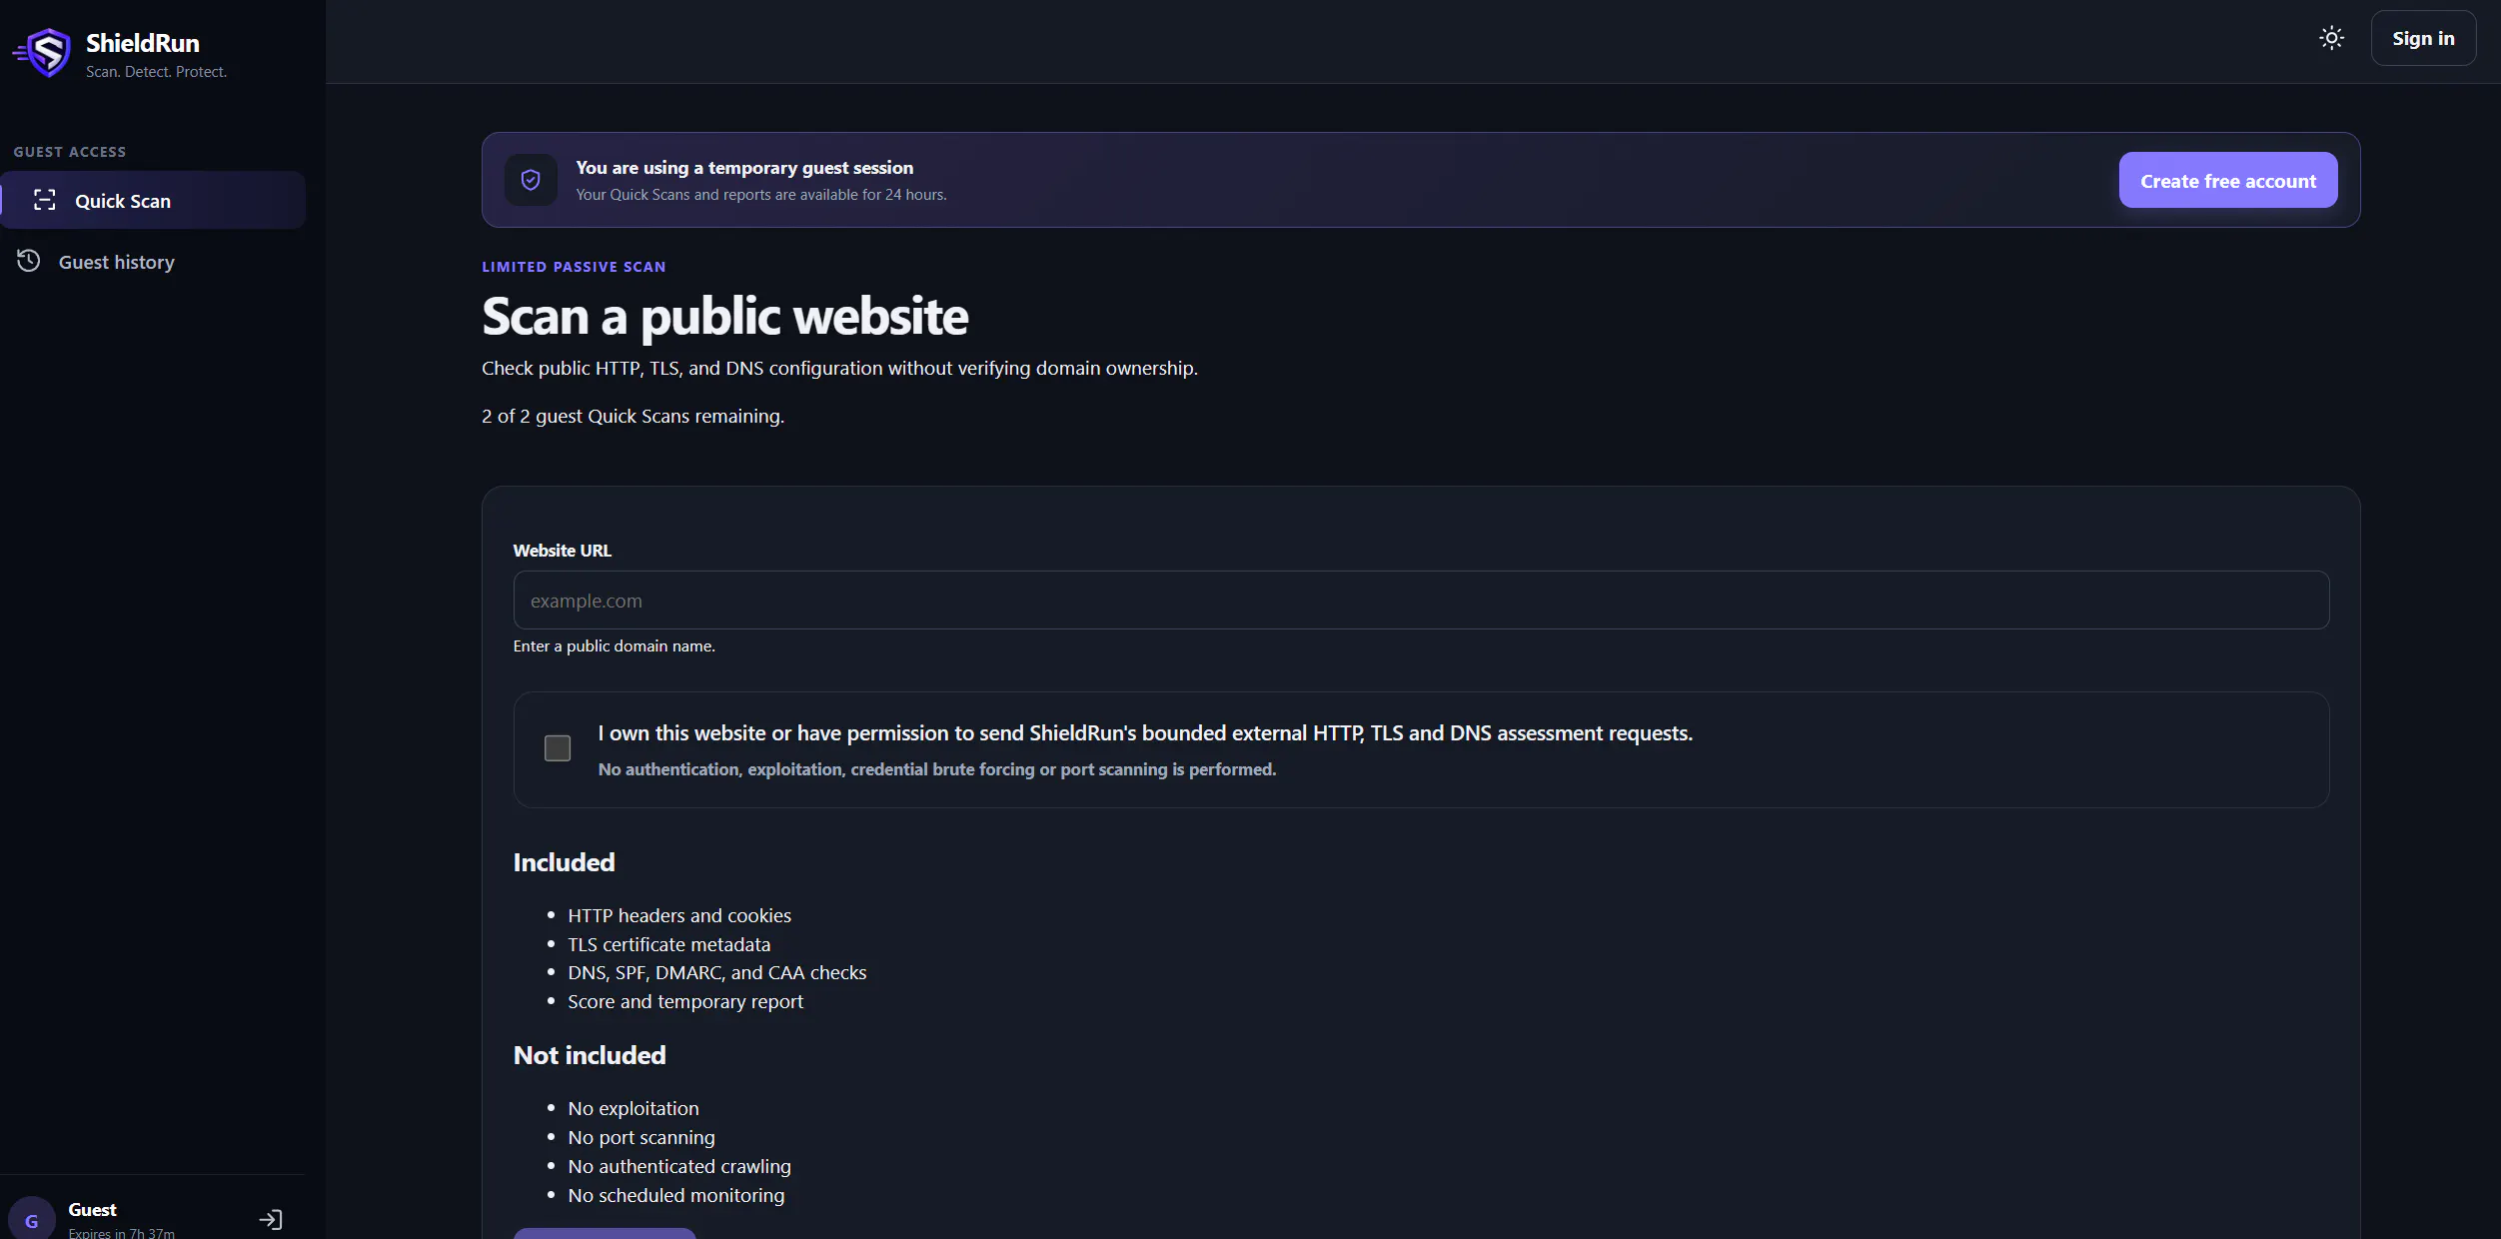The width and height of the screenshot is (2501, 1239).
Task: Click the 'GUEST ACCESS' sidebar label
Action: [x=70, y=152]
